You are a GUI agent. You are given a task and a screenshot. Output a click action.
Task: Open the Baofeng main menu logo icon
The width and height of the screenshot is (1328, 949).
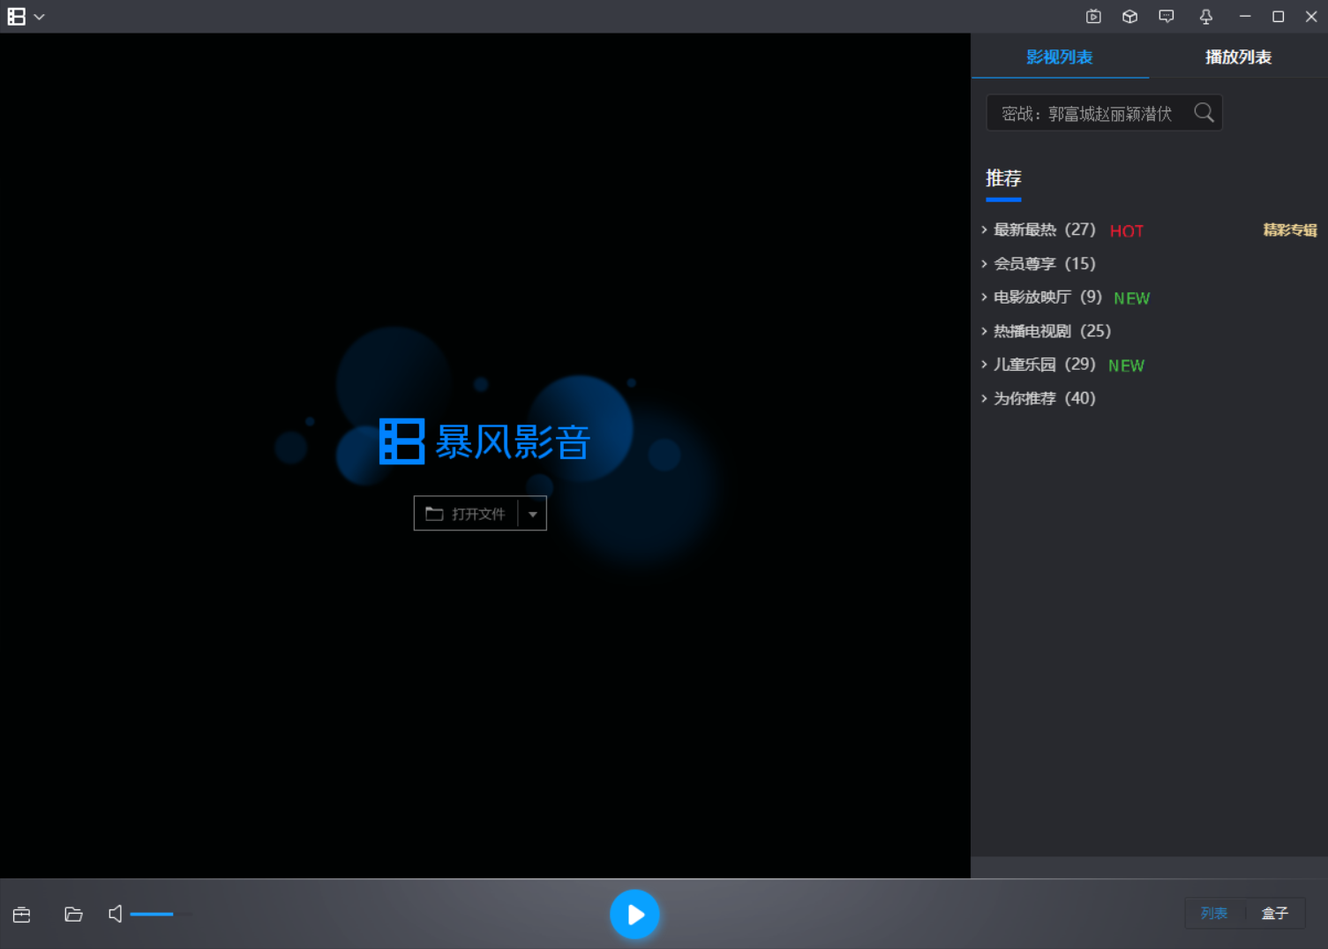click(x=17, y=17)
